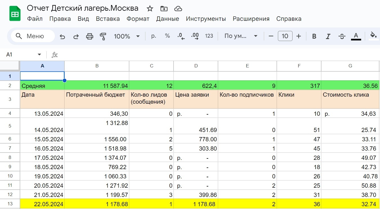Toggle italic formatting
The height and width of the screenshot is (209, 380).
pyautogui.click(x=328, y=36)
